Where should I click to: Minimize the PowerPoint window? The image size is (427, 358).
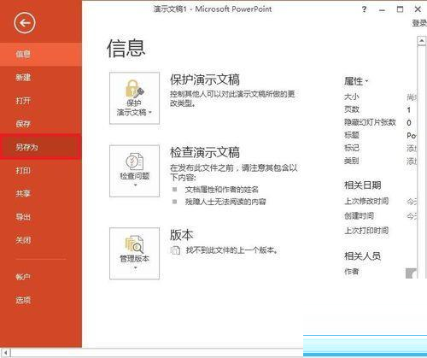(382, 9)
